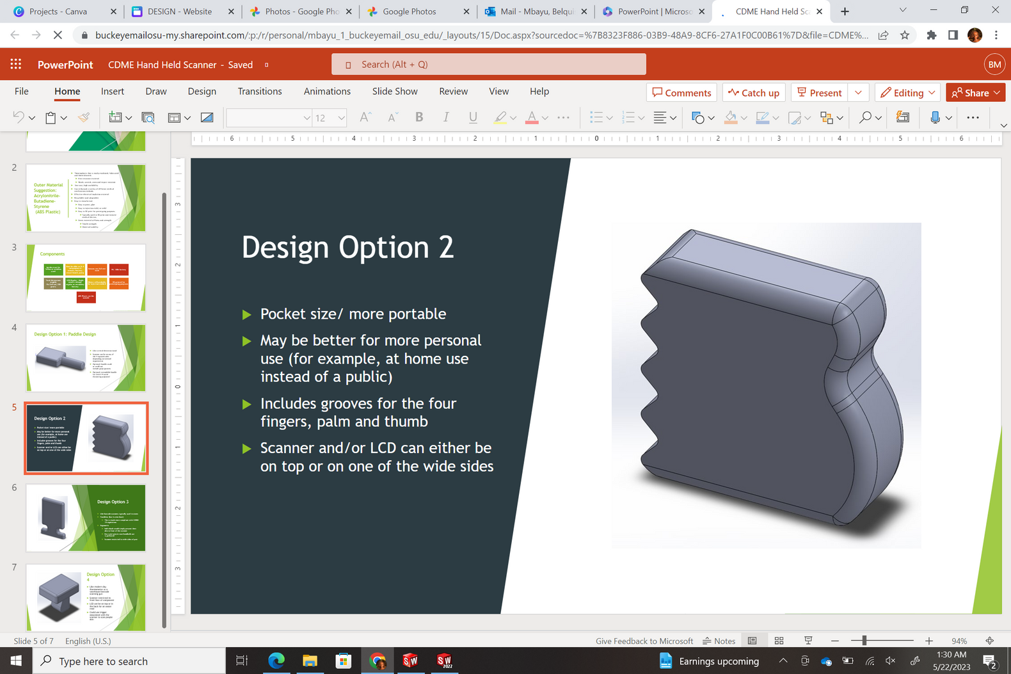Toggle Bold formatting

pyautogui.click(x=419, y=117)
